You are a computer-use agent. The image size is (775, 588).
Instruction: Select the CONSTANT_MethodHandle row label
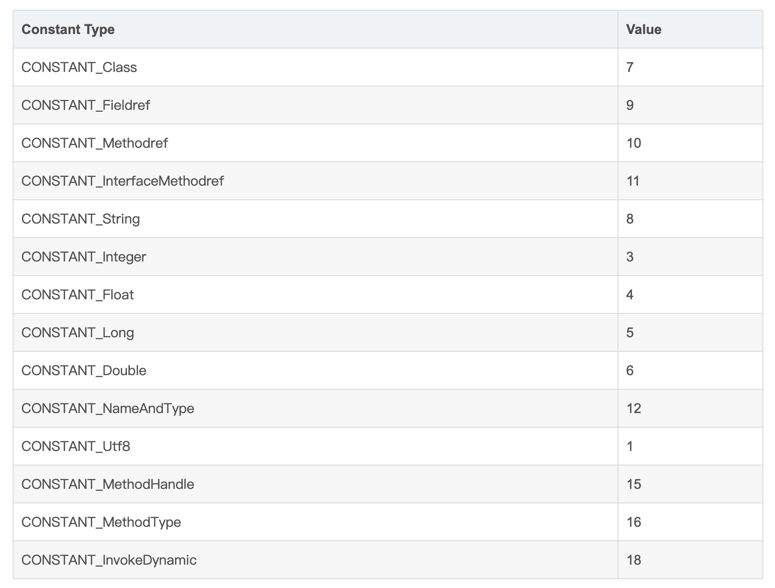pyautogui.click(x=108, y=484)
